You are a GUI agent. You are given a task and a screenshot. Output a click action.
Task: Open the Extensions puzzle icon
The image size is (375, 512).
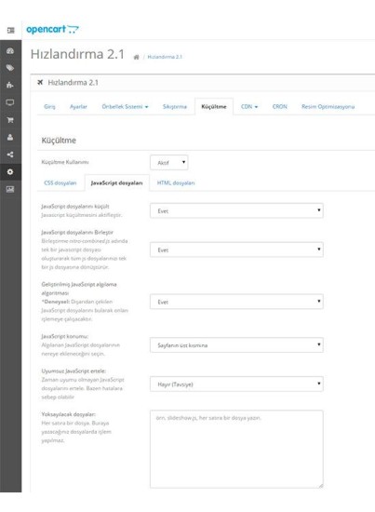10,86
